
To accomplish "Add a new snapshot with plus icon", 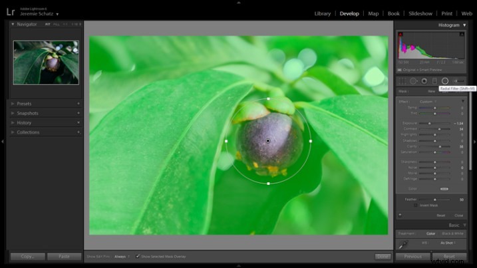I will pos(79,113).
